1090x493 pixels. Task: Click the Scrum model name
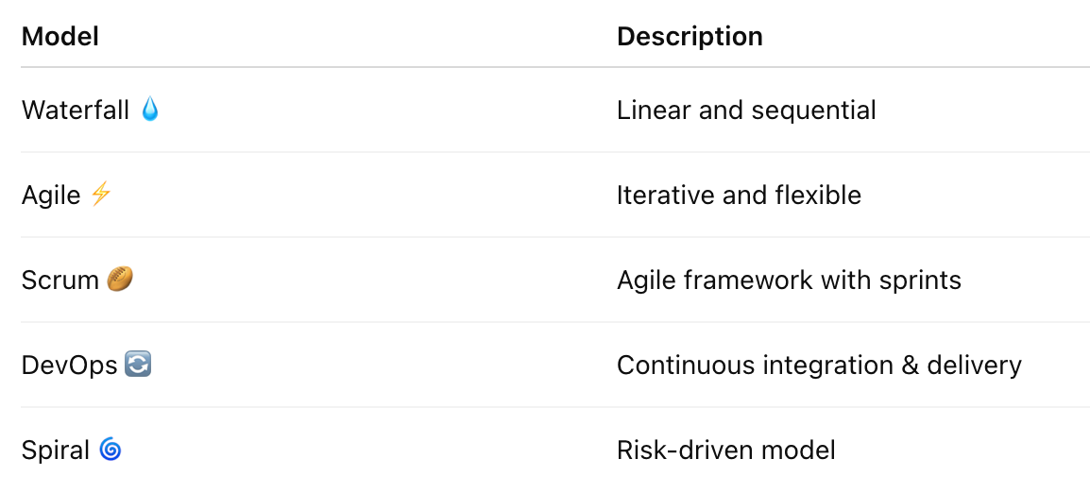click(x=60, y=280)
